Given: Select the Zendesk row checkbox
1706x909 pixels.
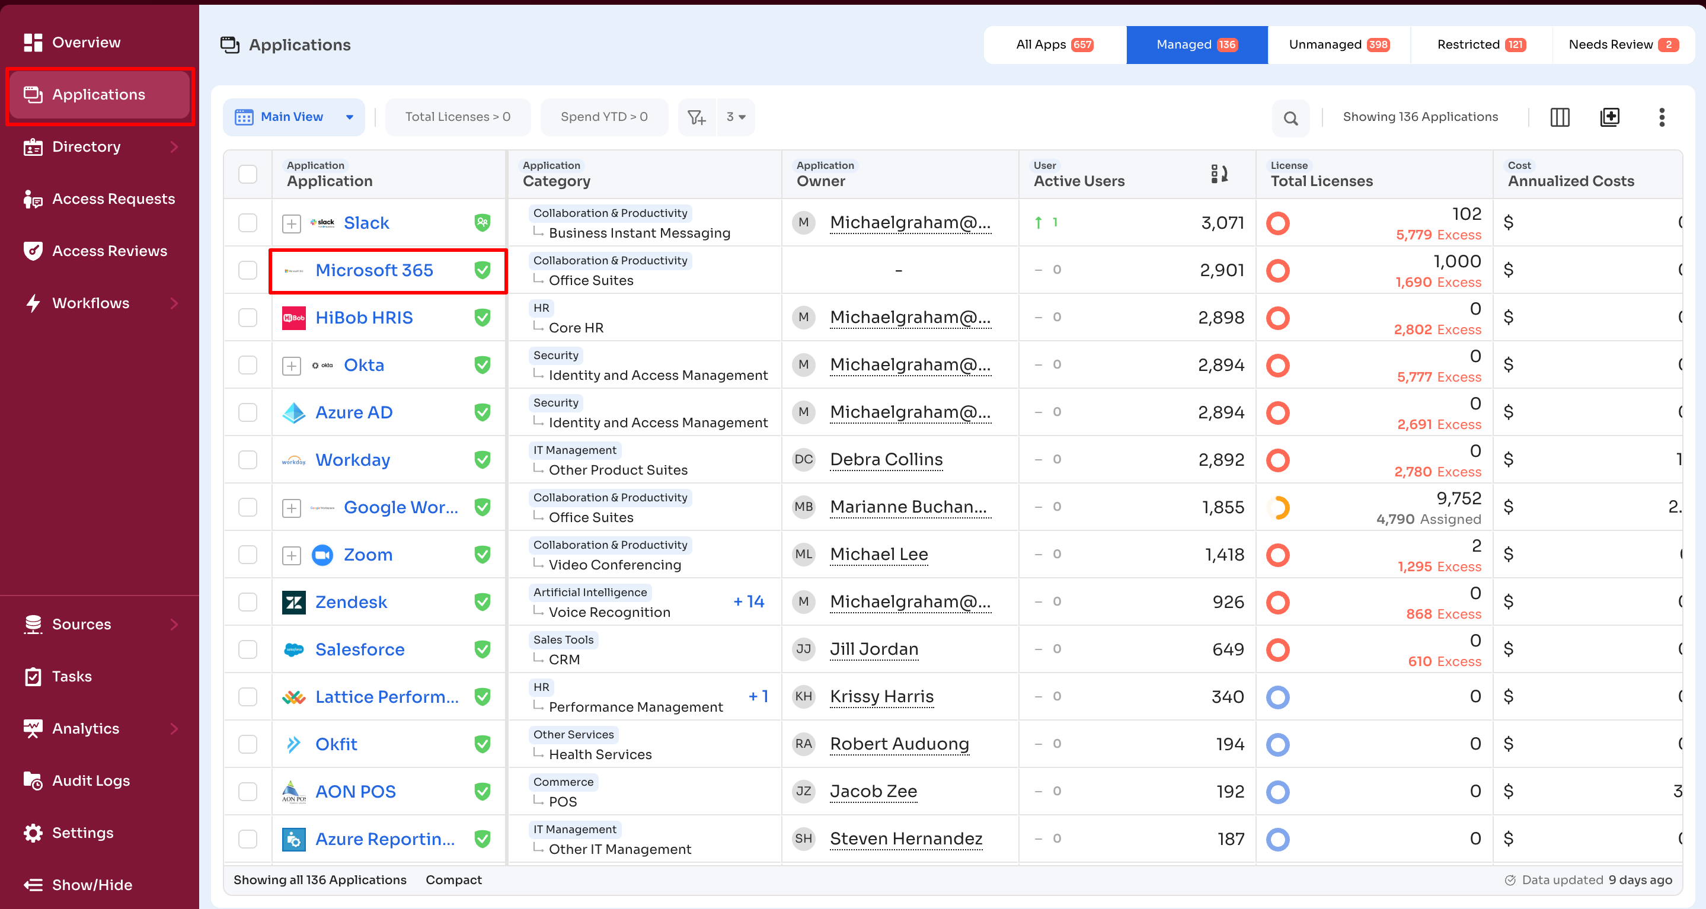Looking at the screenshot, I should (x=248, y=602).
